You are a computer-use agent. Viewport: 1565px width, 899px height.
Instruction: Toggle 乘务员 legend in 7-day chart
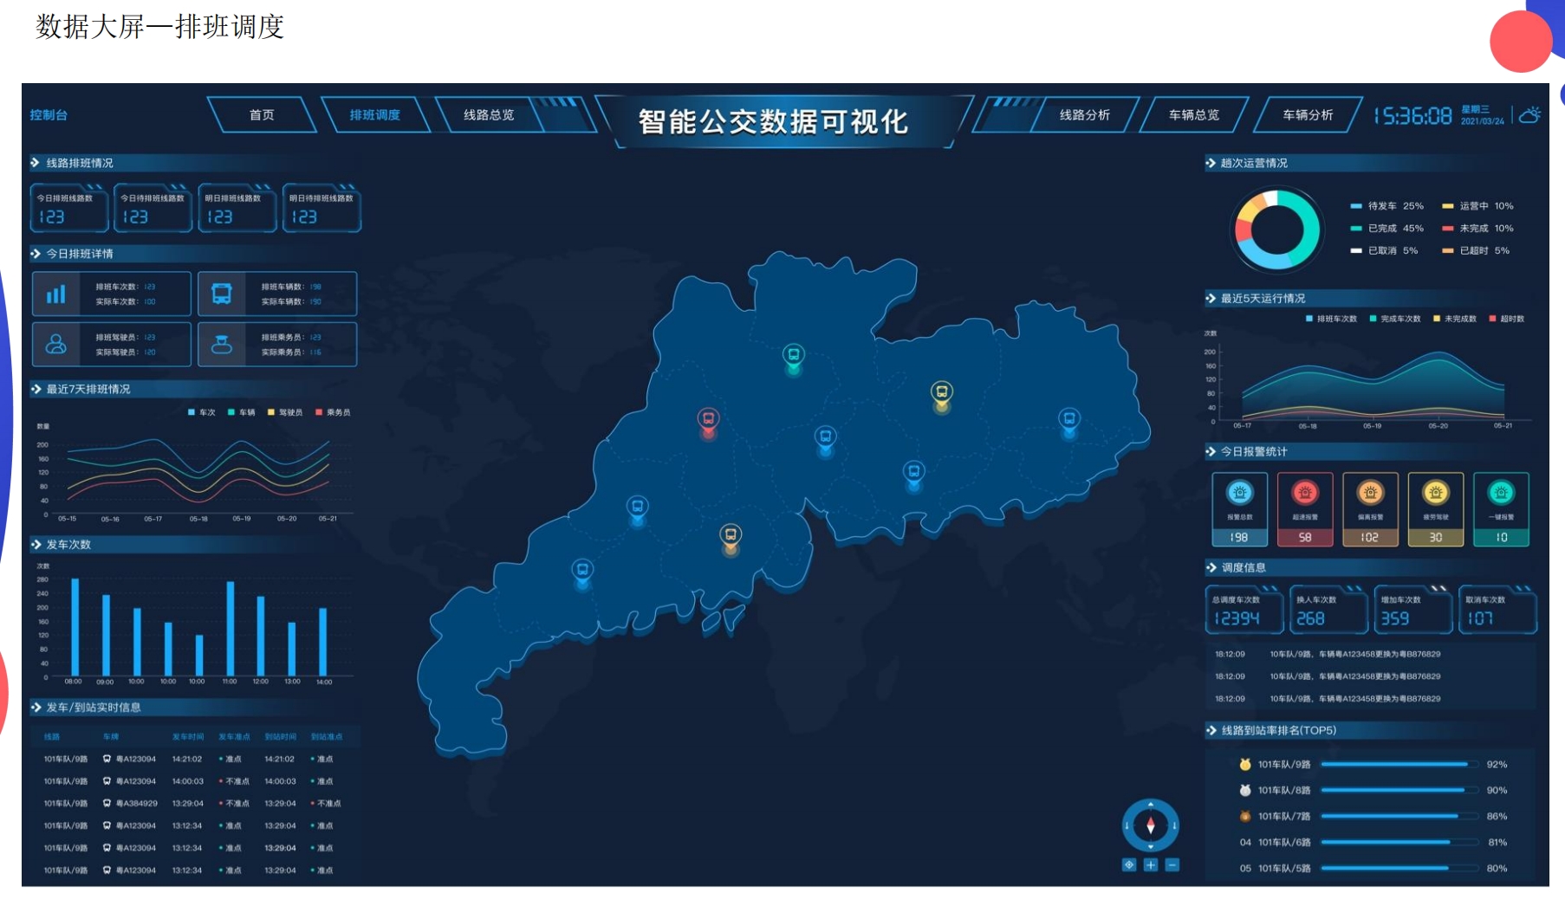[334, 412]
